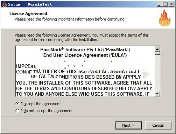Click the license scrollbar thumb

[157, 53]
